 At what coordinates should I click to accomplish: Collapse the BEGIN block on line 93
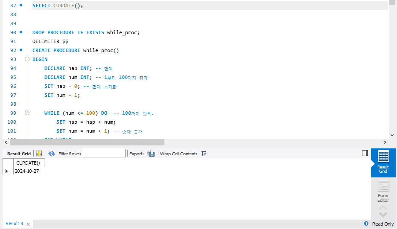coord(27,59)
